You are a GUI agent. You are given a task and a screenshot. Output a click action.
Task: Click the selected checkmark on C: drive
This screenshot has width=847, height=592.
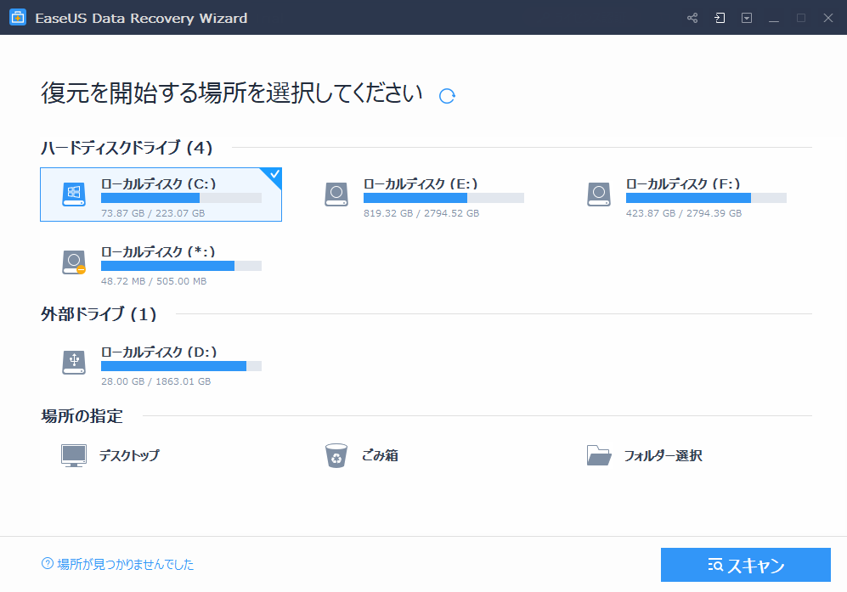click(274, 174)
